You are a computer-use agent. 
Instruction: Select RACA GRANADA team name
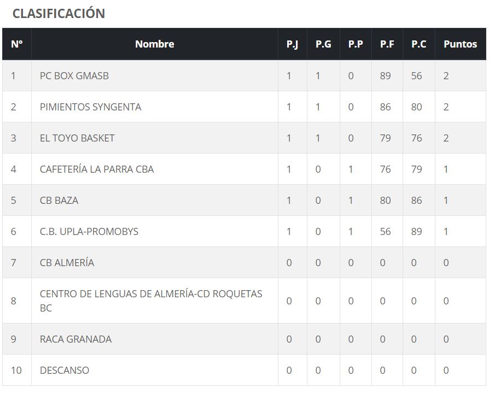click(75, 339)
